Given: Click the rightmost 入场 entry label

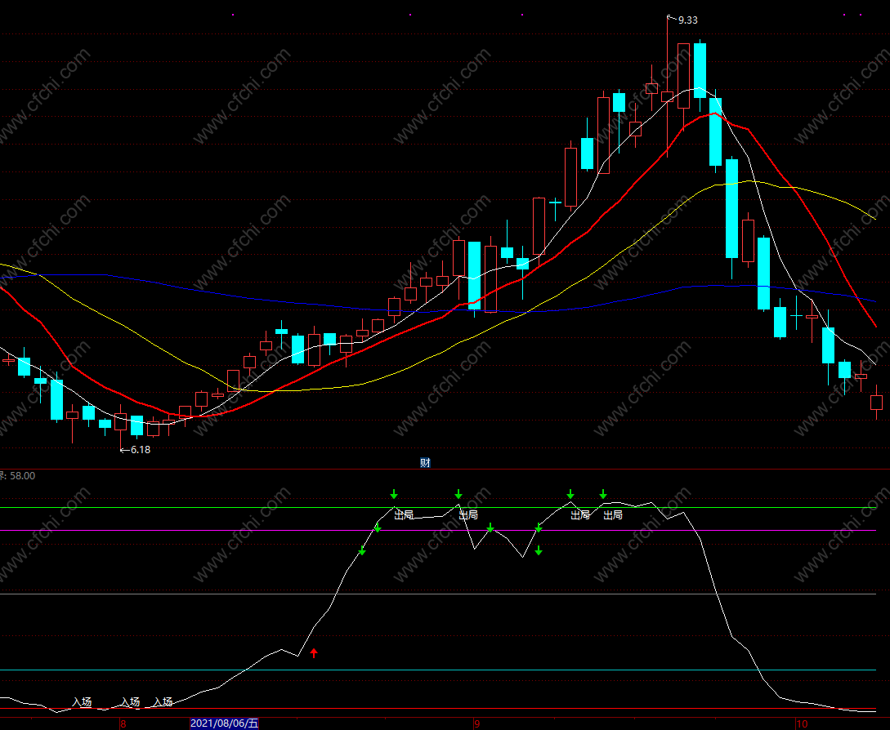Looking at the screenshot, I should [163, 702].
